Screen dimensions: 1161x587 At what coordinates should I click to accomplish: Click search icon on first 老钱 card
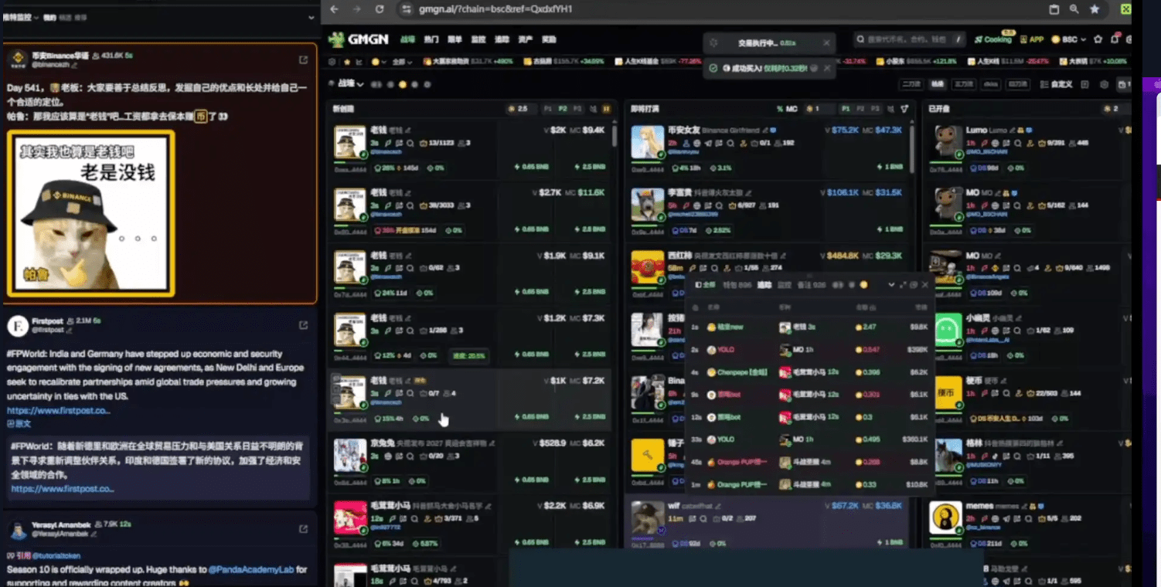pyautogui.click(x=410, y=143)
